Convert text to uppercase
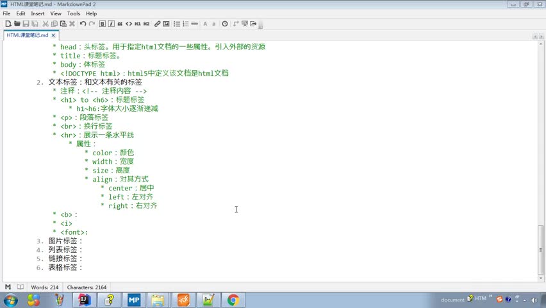Image resolution: width=546 pixels, height=308 pixels. (x=205, y=24)
